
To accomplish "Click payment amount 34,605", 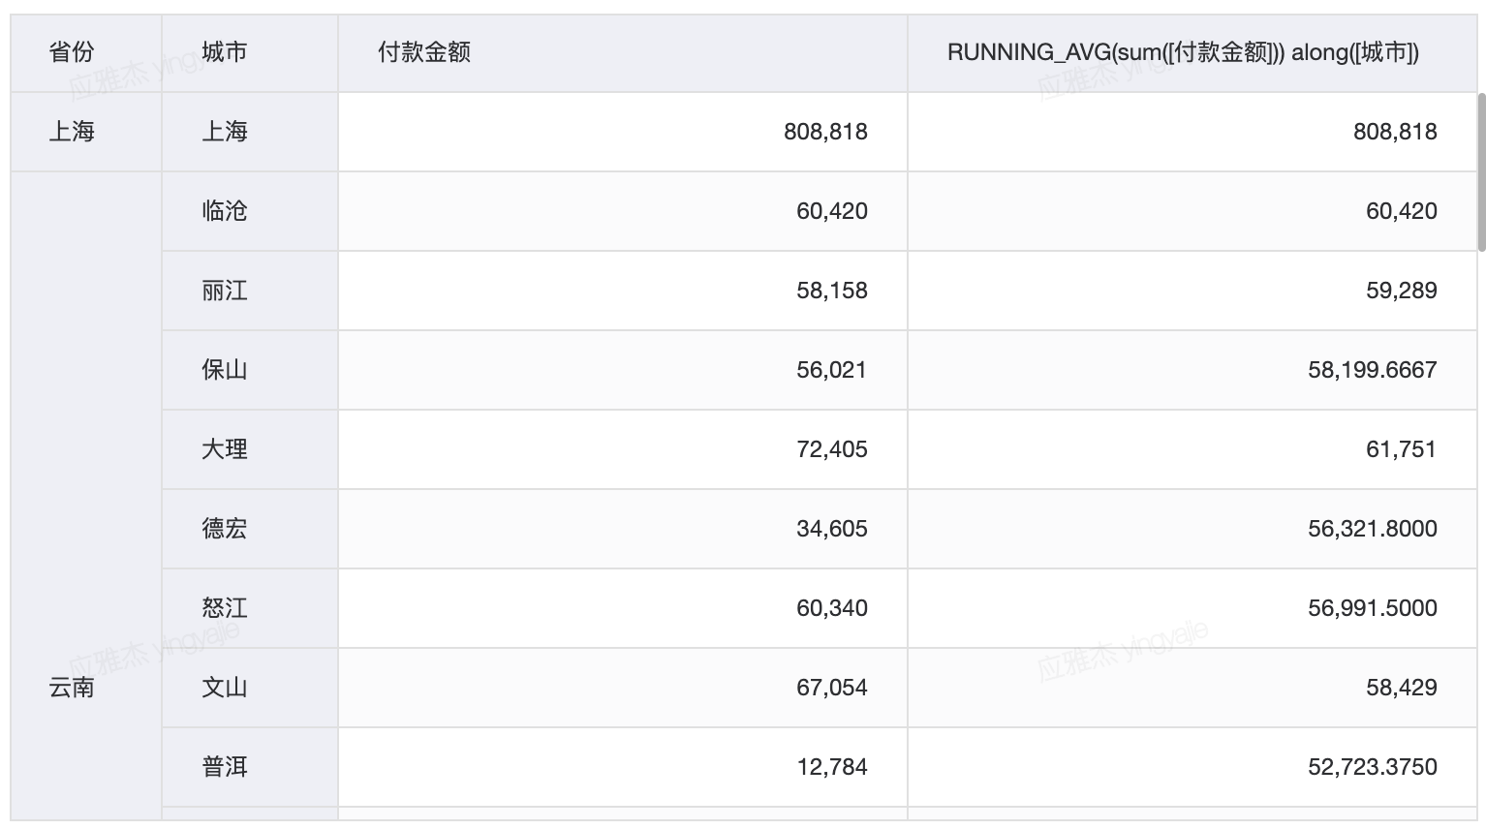I will coord(623,529).
